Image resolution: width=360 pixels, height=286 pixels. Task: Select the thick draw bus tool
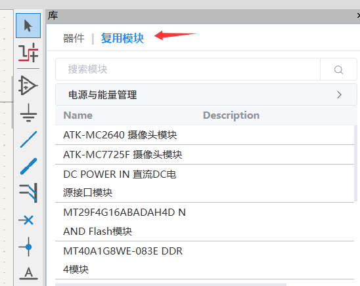click(28, 167)
